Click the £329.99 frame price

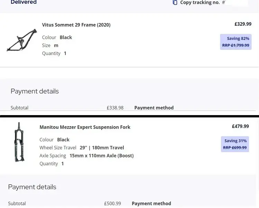[243, 24]
